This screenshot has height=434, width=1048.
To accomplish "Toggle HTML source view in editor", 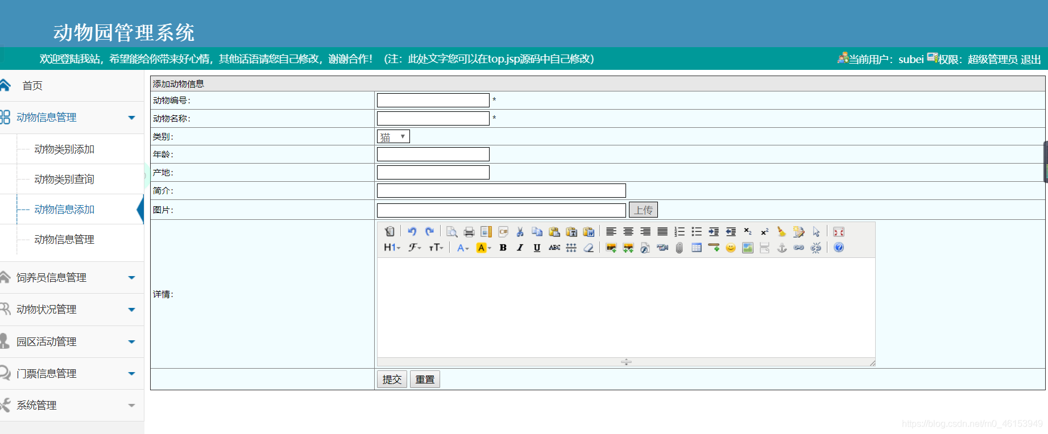I will coord(390,232).
